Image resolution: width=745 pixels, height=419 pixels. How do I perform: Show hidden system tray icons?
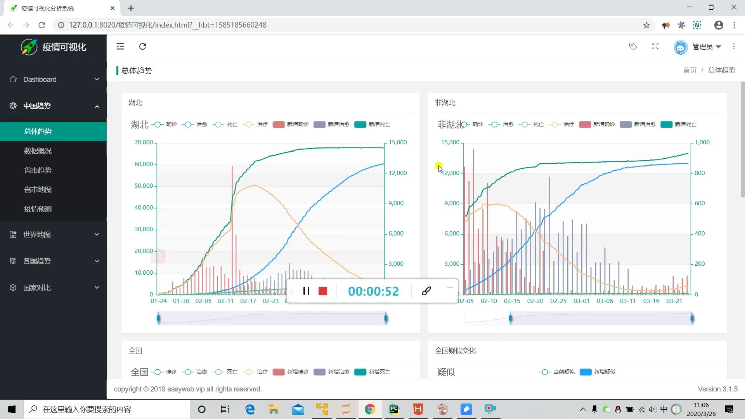tap(583, 409)
